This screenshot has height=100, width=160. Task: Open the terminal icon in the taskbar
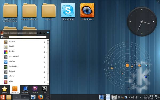coord(48,97)
